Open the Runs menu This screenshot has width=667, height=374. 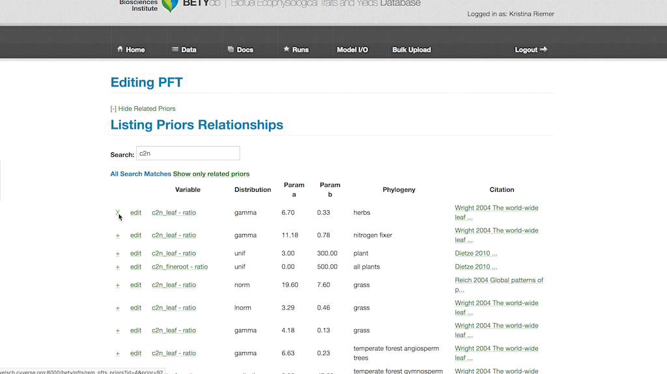296,49
